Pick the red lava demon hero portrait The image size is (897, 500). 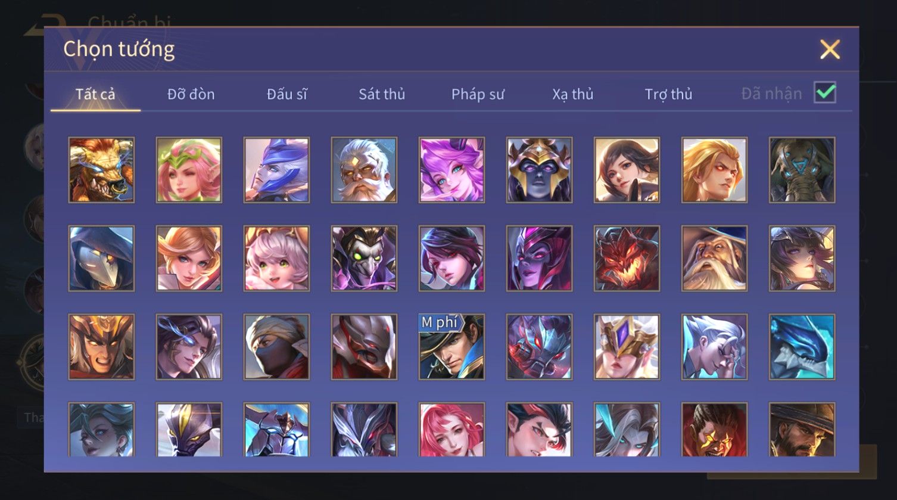(x=627, y=258)
